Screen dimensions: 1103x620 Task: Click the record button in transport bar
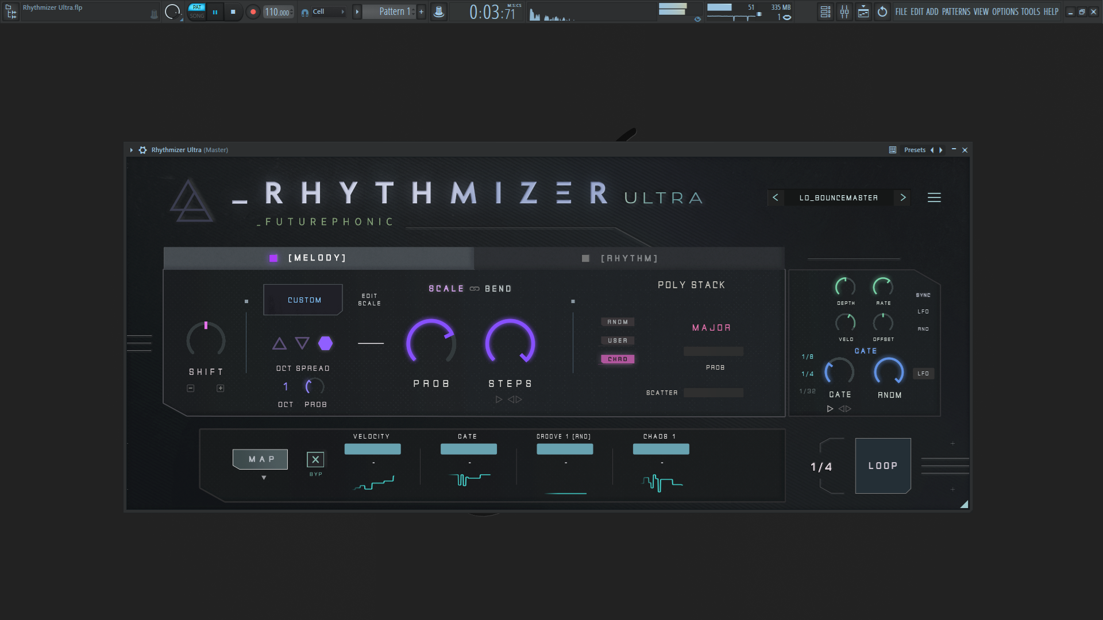(x=253, y=11)
